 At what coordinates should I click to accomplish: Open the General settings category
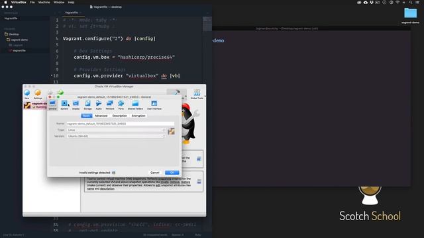coord(52,104)
